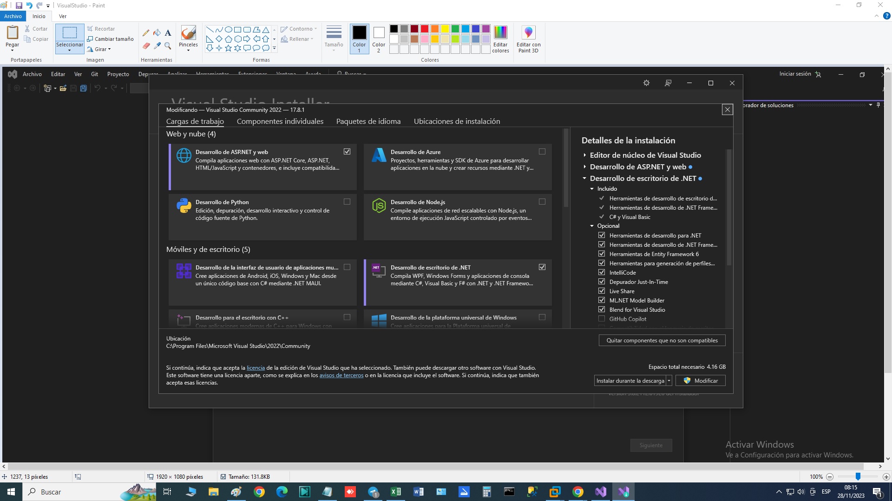This screenshot has width=892, height=501.
Task: Check the GitHub Copilot optional component
Action: coord(602,319)
